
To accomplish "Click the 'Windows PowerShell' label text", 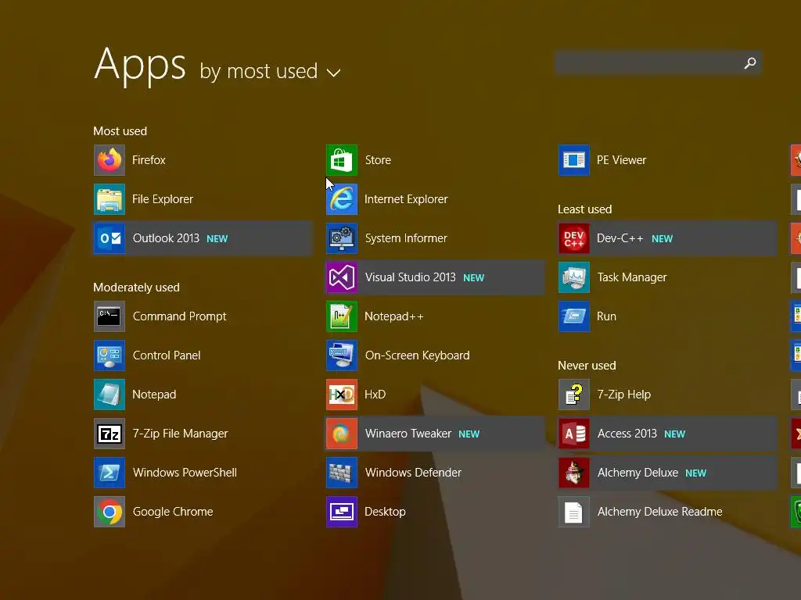I will (185, 473).
